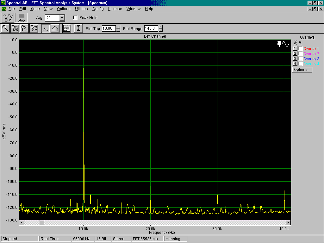Open the Window menu
Screen dimensions: 324x243
[133, 9]
